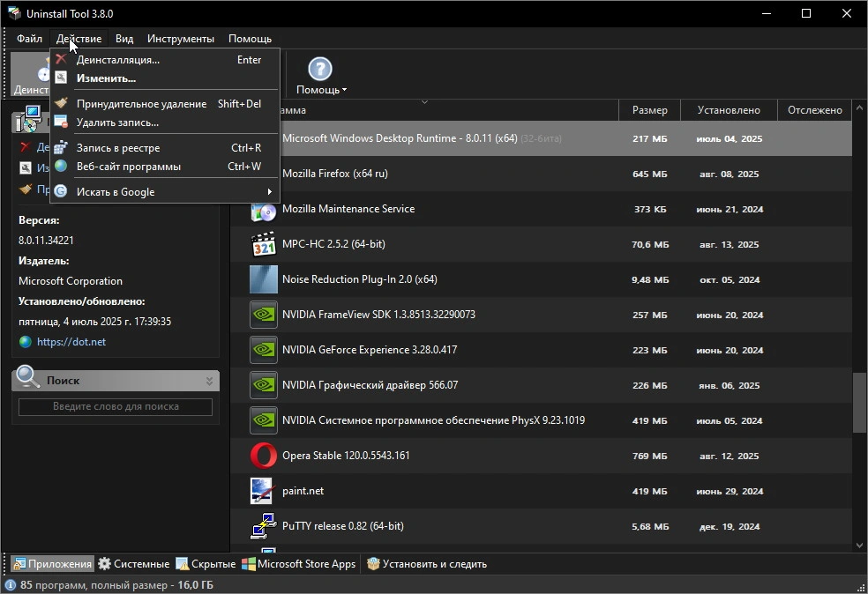The width and height of the screenshot is (868, 594).
Task: Click the scrollbar down arrow of the program list
Action: pos(860,545)
